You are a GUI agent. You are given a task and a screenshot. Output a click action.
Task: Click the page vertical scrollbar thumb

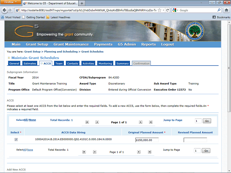click(229, 68)
